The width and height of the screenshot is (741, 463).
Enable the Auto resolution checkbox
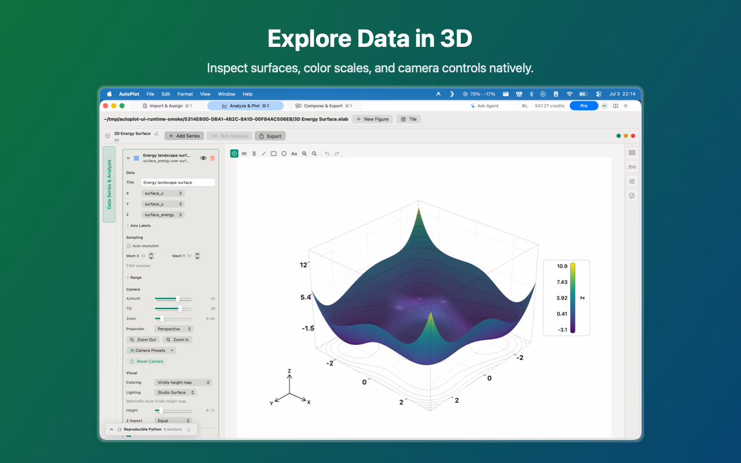pos(129,246)
